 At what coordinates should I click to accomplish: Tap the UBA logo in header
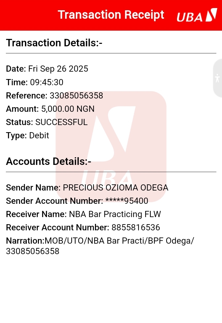pyautogui.click(x=197, y=15)
